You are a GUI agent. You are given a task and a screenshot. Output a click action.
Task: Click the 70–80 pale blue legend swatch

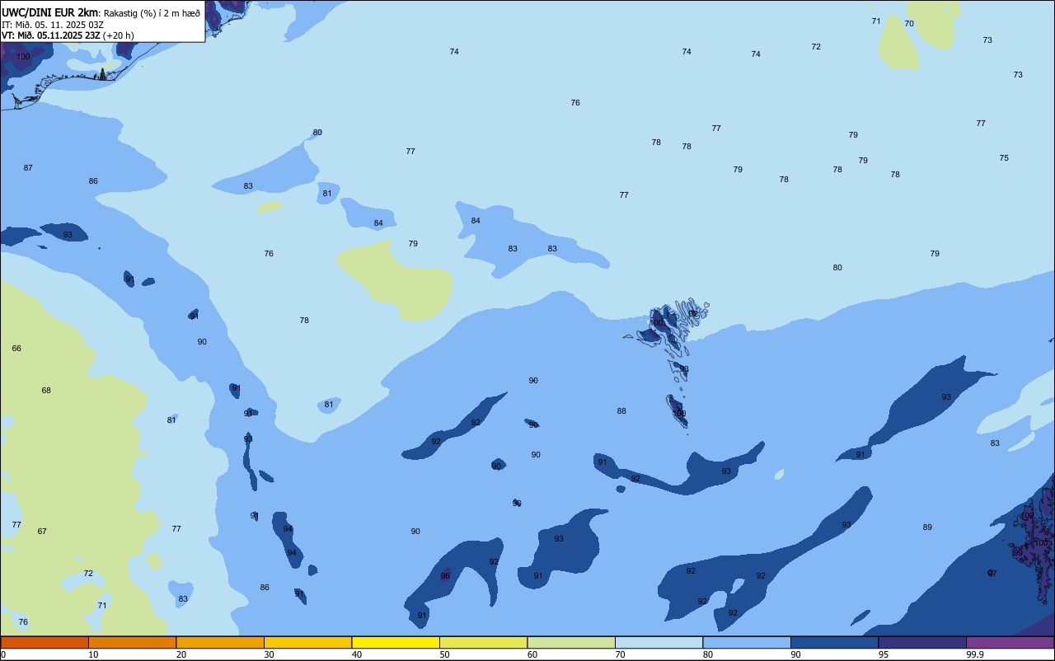[x=659, y=642]
